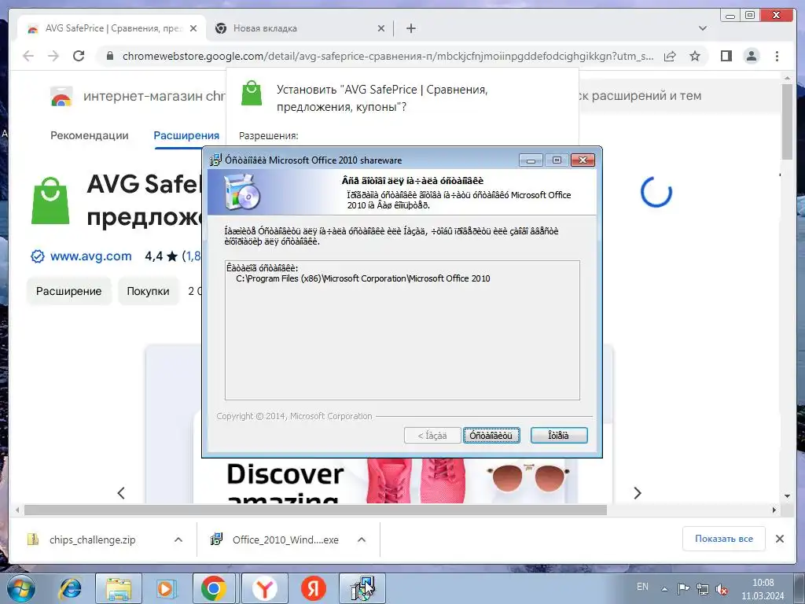Viewport: 805px width, 604px height.
Task: Click the install path text in installer
Action: pyautogui.click(x=362, y=278)
